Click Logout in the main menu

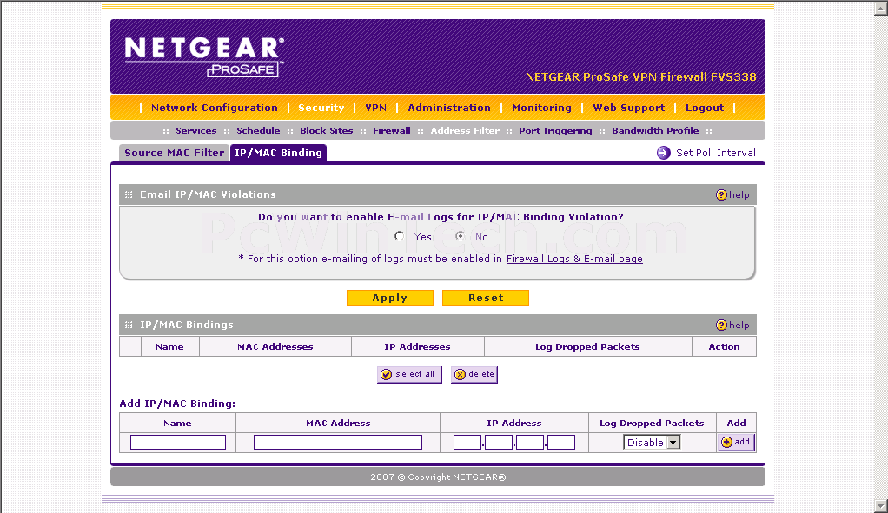click(705, 108)
